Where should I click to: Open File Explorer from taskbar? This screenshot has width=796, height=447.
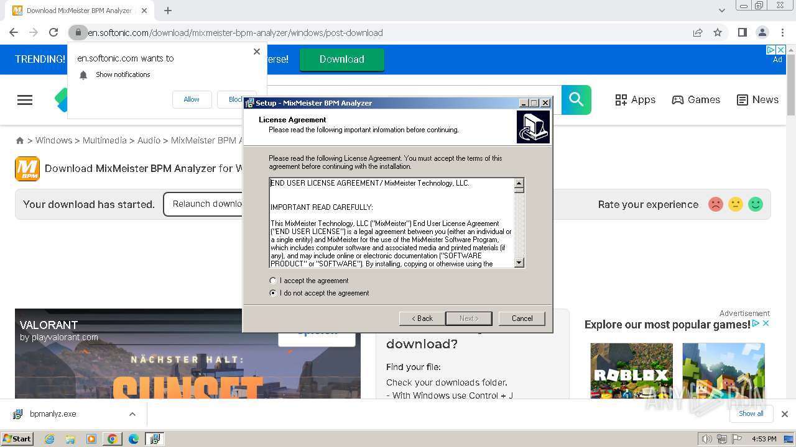tap(70, 439)
